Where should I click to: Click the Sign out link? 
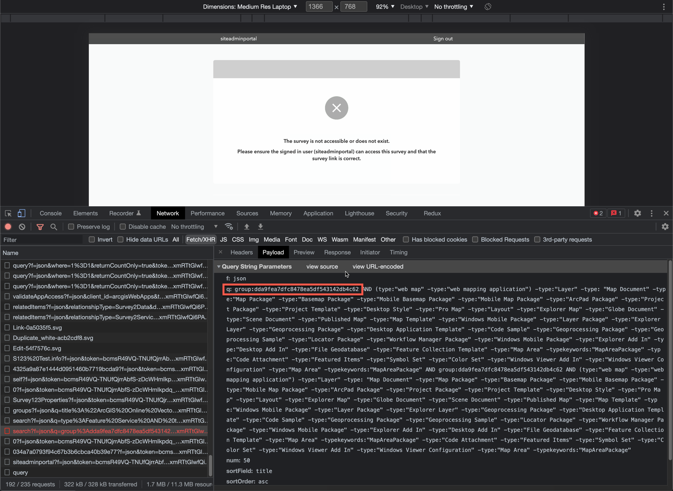[443, 38]
